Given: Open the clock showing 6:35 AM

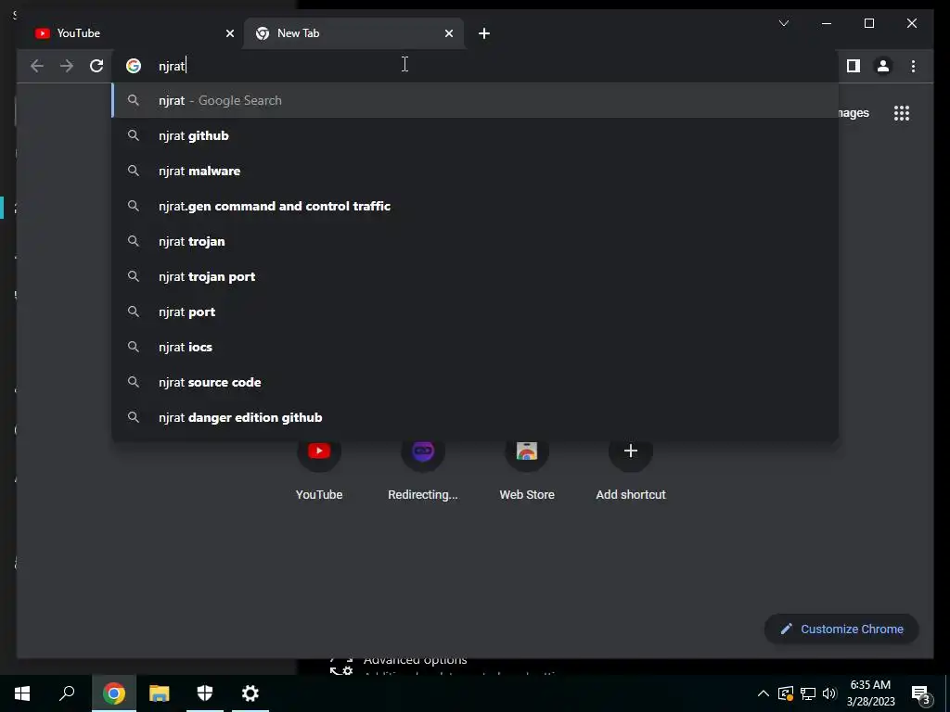Looking at the screenshot, I should (870, 693).
